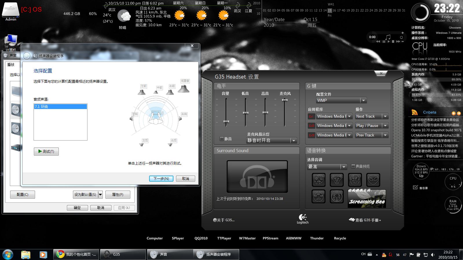463x260 pixels.
Task: Click the right rear (右后) speaker icon
Action: 170,144
